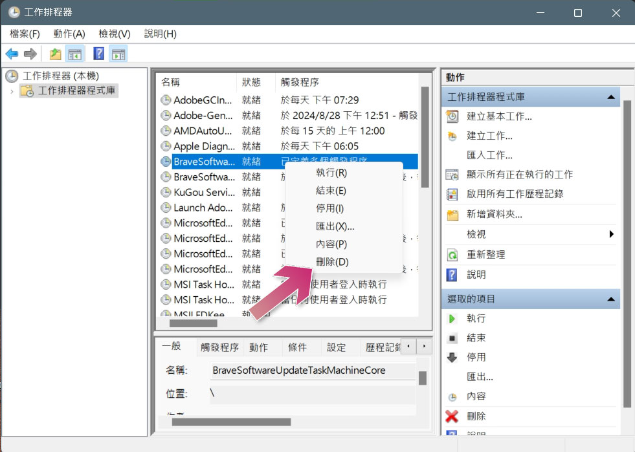Click 啟用所有工作歷程記錄 icon
This screenshot has height=452, width=635.
point(452,194)
